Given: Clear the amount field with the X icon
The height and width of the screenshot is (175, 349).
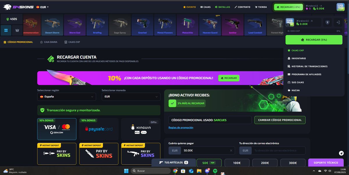Looking at the screenshot, I should pos(231,150).
